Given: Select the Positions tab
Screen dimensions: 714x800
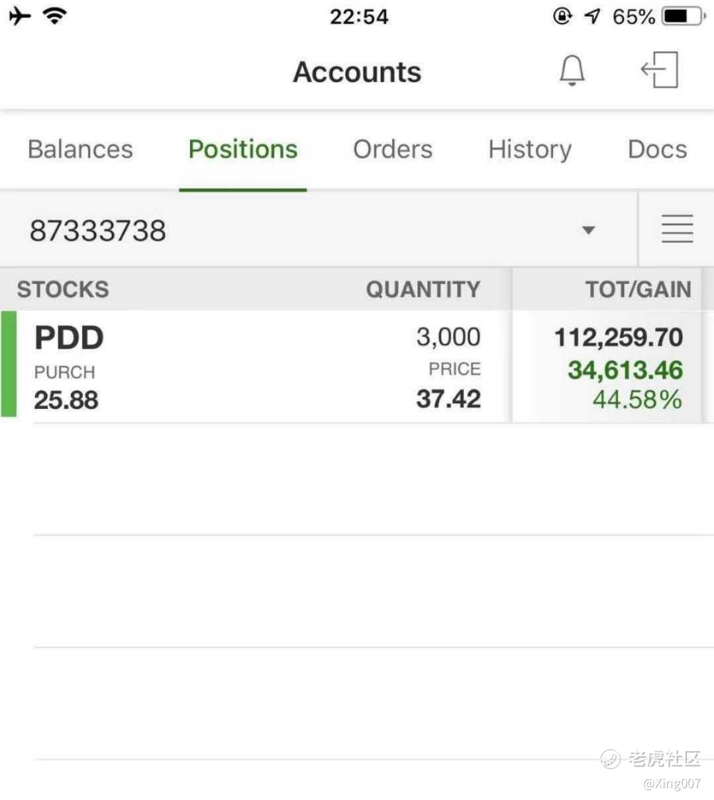Looking at the screenshot, I should tap(243, 150).
